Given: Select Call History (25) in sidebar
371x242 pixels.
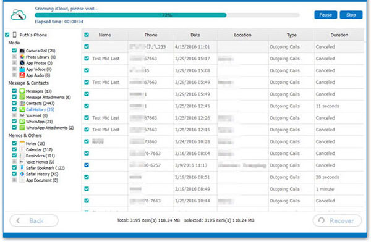Looking at the screenshot, I should click(x=40, y=109).
